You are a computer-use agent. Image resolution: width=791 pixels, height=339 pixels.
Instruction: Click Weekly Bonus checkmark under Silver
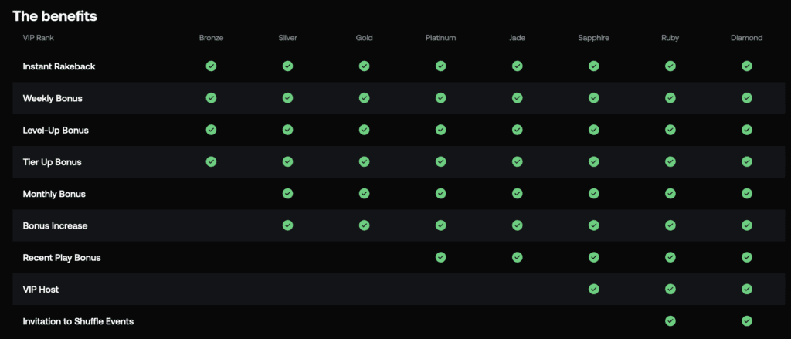click(287, 98)
